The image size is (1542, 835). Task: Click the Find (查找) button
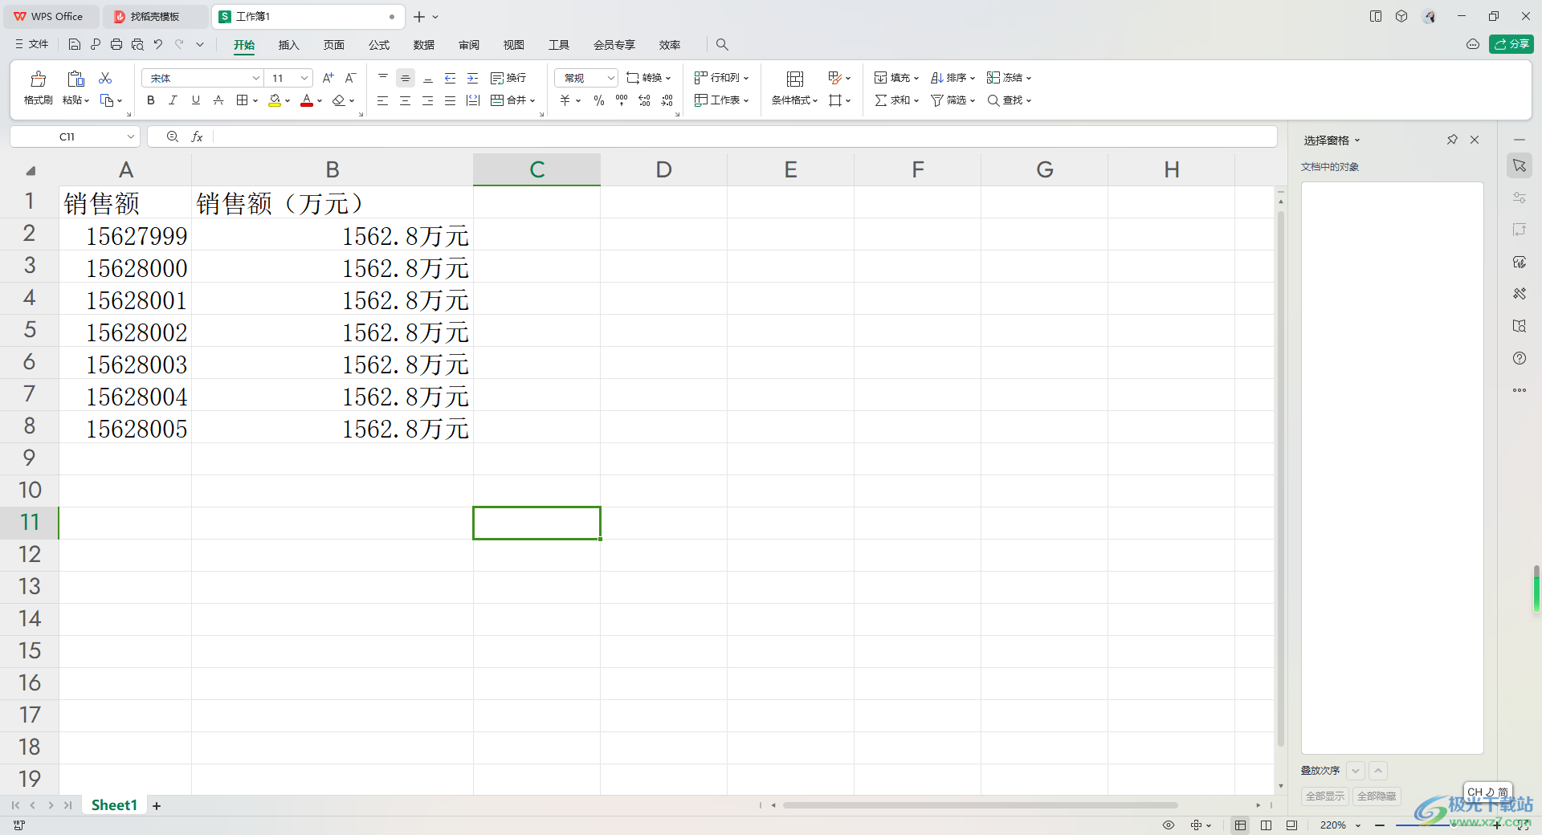pos(1009,100)
